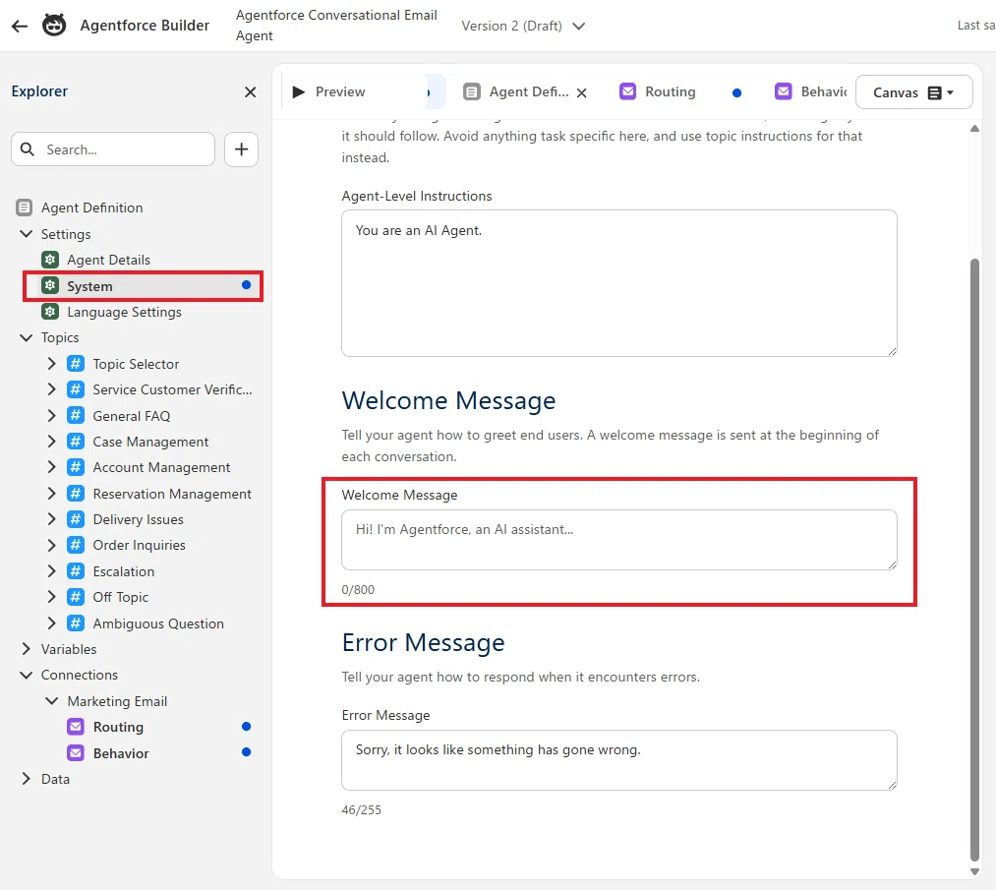Image resolution: width=996 pixels, height=890 pixels.
Task: Click the Reservation Management hash icon
Action: pyautogui.click(x=76, y=494)
